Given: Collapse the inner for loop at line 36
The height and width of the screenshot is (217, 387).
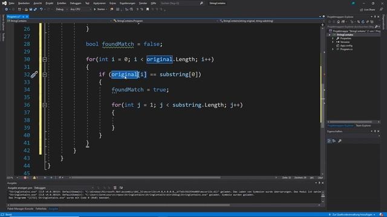Looking at the screenshot, I should [44, 105].
